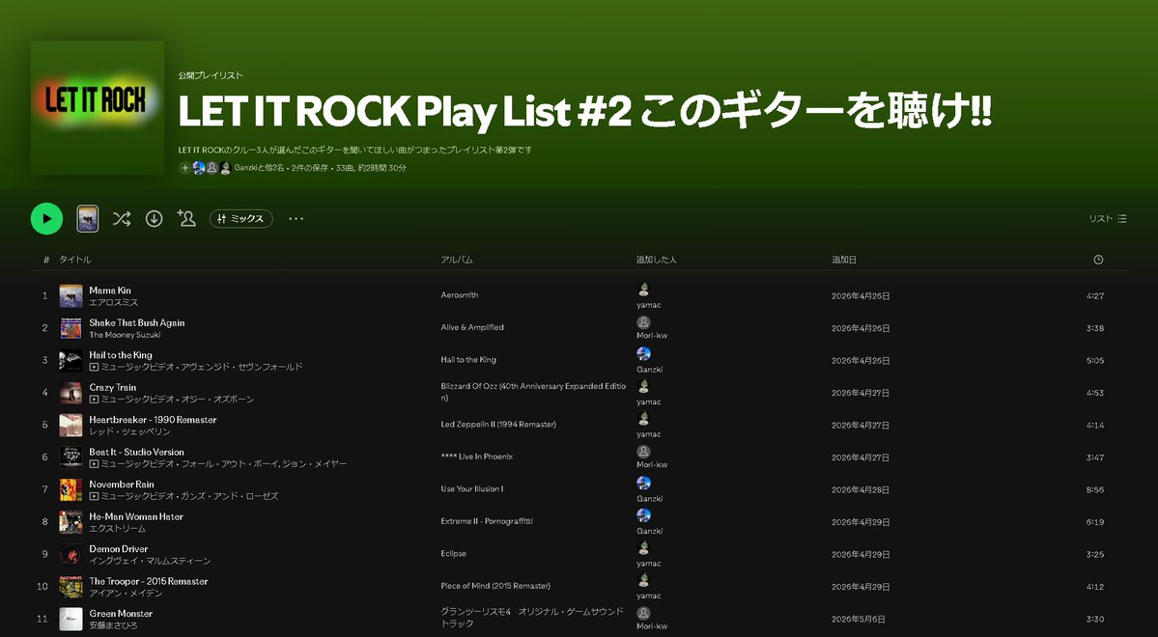Open the グランツーリスモ4 soundtrack album link
1158x637 pixels.
tap(532, 618)
